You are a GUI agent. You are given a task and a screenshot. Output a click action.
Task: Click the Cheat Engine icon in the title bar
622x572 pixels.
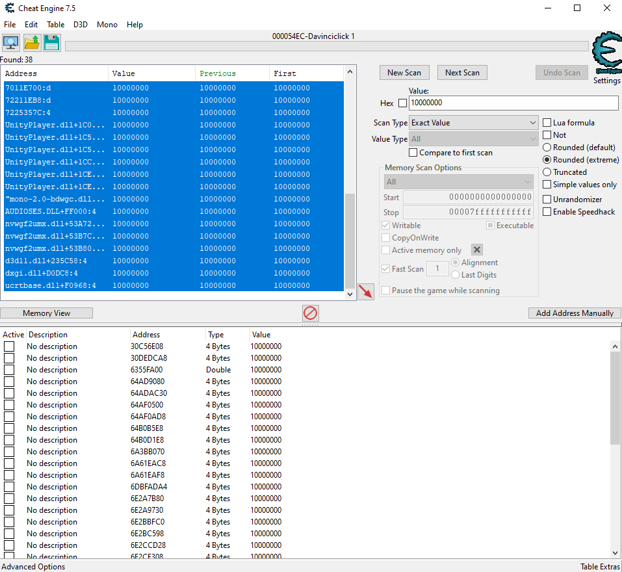pyautogui.click(x=9, y=8)
